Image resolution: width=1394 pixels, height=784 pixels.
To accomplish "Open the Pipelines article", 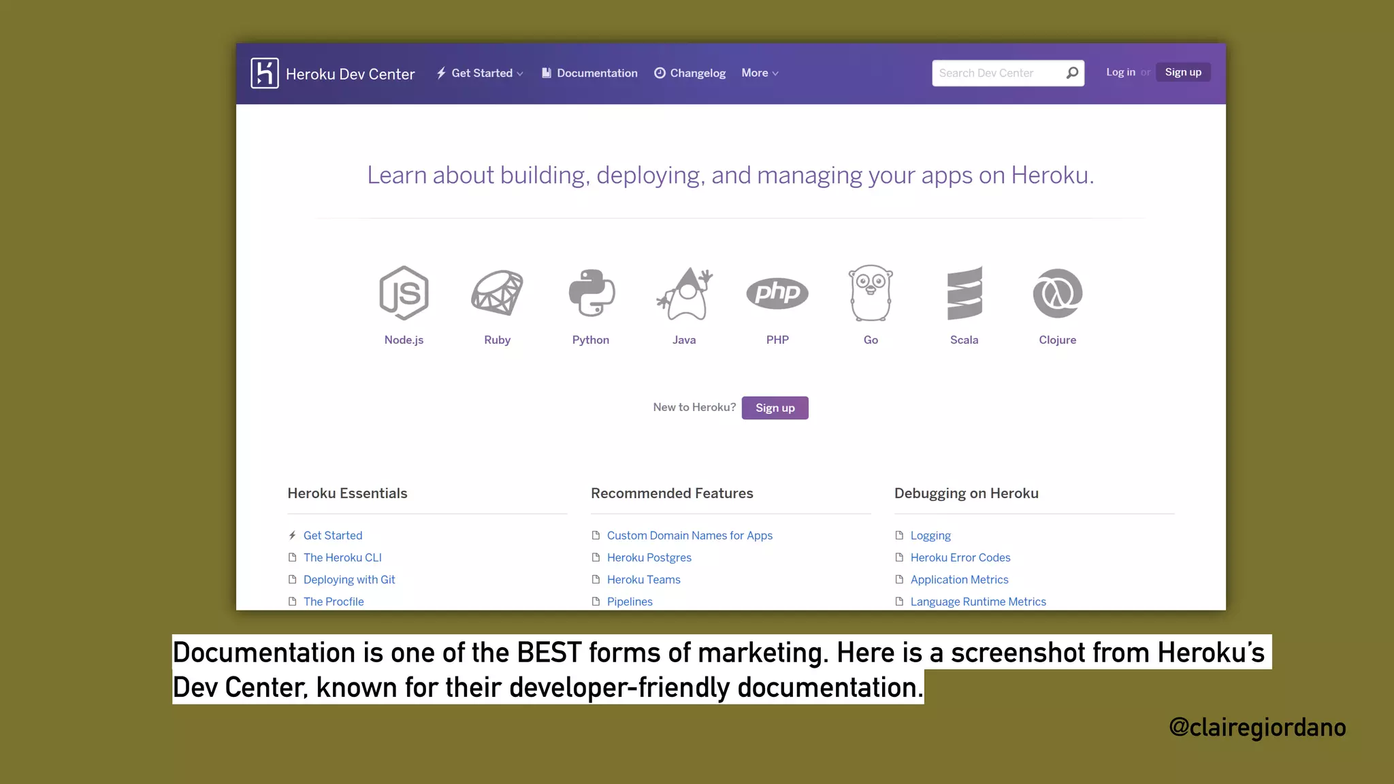I will pyautogui.click(x=630, y=602).
